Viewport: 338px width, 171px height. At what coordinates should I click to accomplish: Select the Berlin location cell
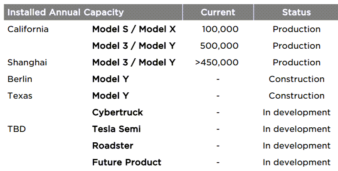click(x=20, y=79)
